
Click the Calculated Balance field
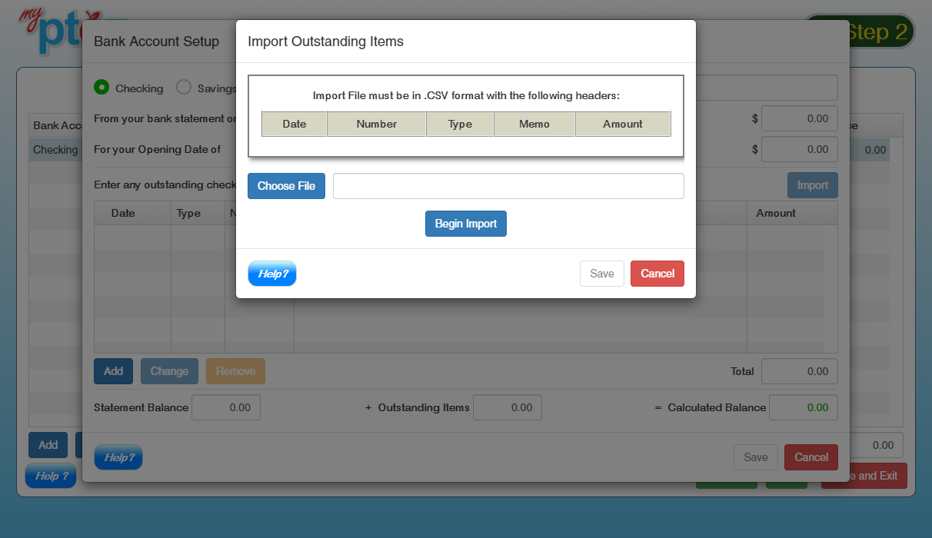(x=803, y=407)
